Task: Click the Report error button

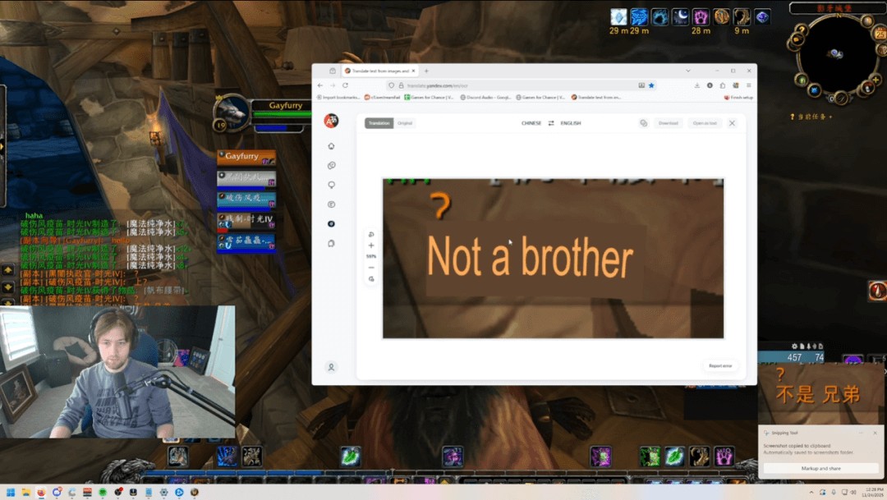Action: point(720,365)
